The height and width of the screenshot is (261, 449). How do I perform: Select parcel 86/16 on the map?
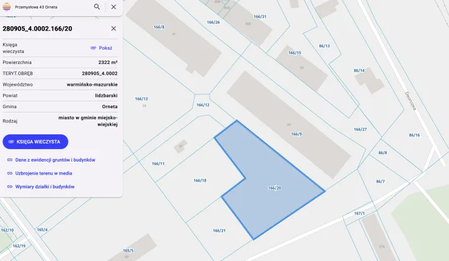pyautogui.click(x=414, y=135)
